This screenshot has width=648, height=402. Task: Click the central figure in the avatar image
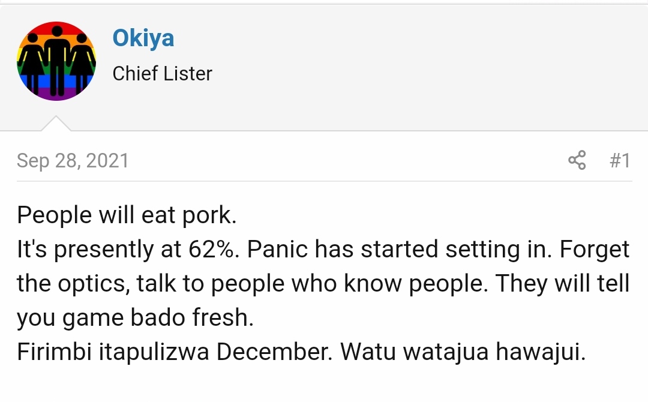coord(57,61)
